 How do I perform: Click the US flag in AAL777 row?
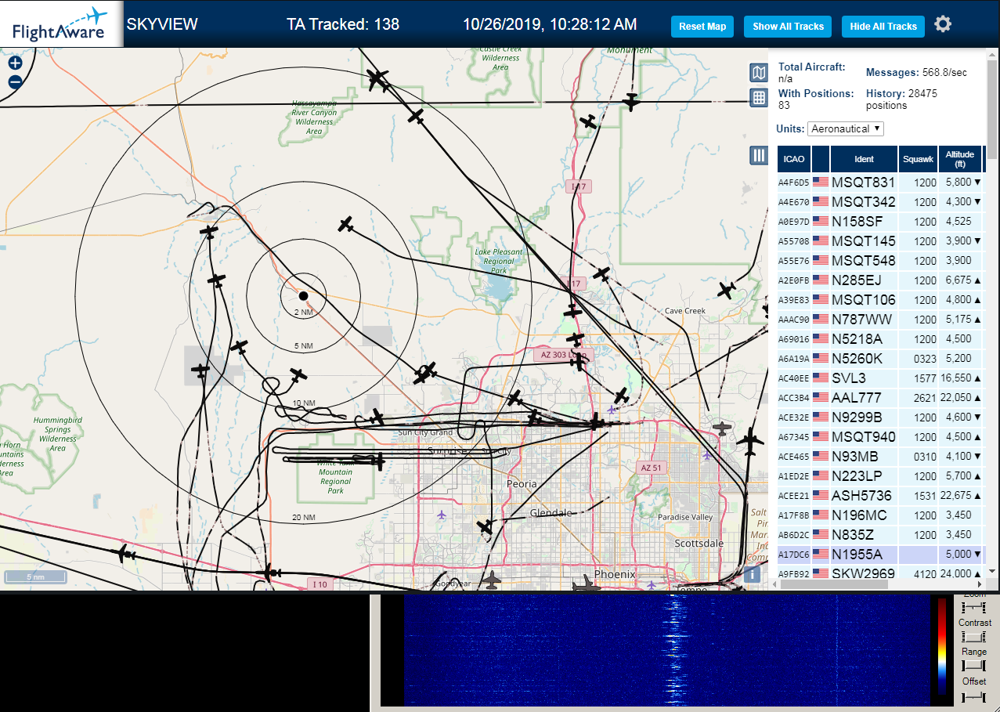tap(821, 397)
